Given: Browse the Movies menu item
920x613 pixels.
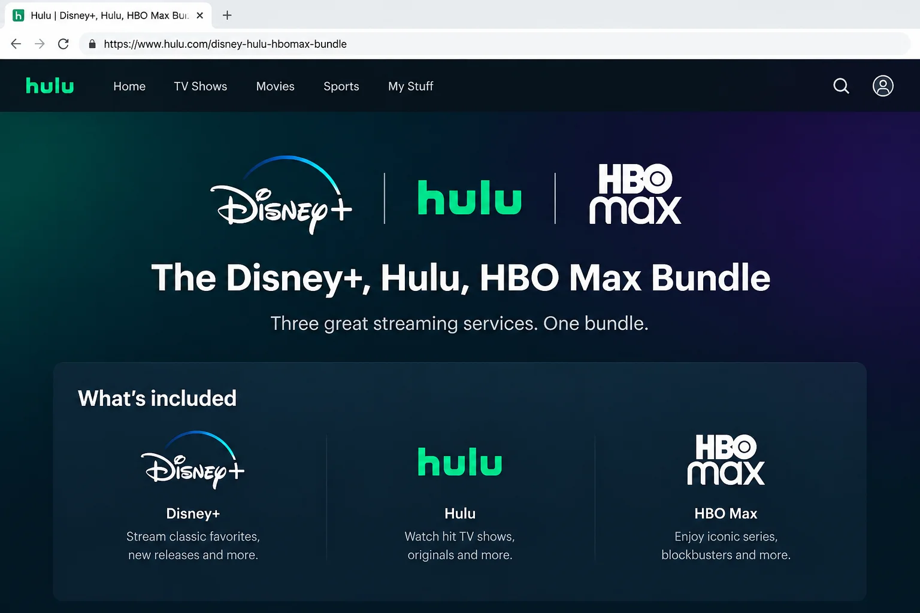Looking at the screenshot, I should (x=276, y=86).
